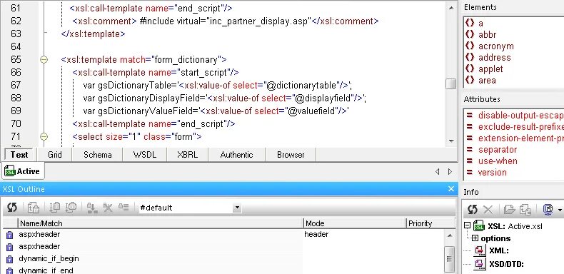
Task: Click the XML: file assignment icon
Action: coord(480,250)
